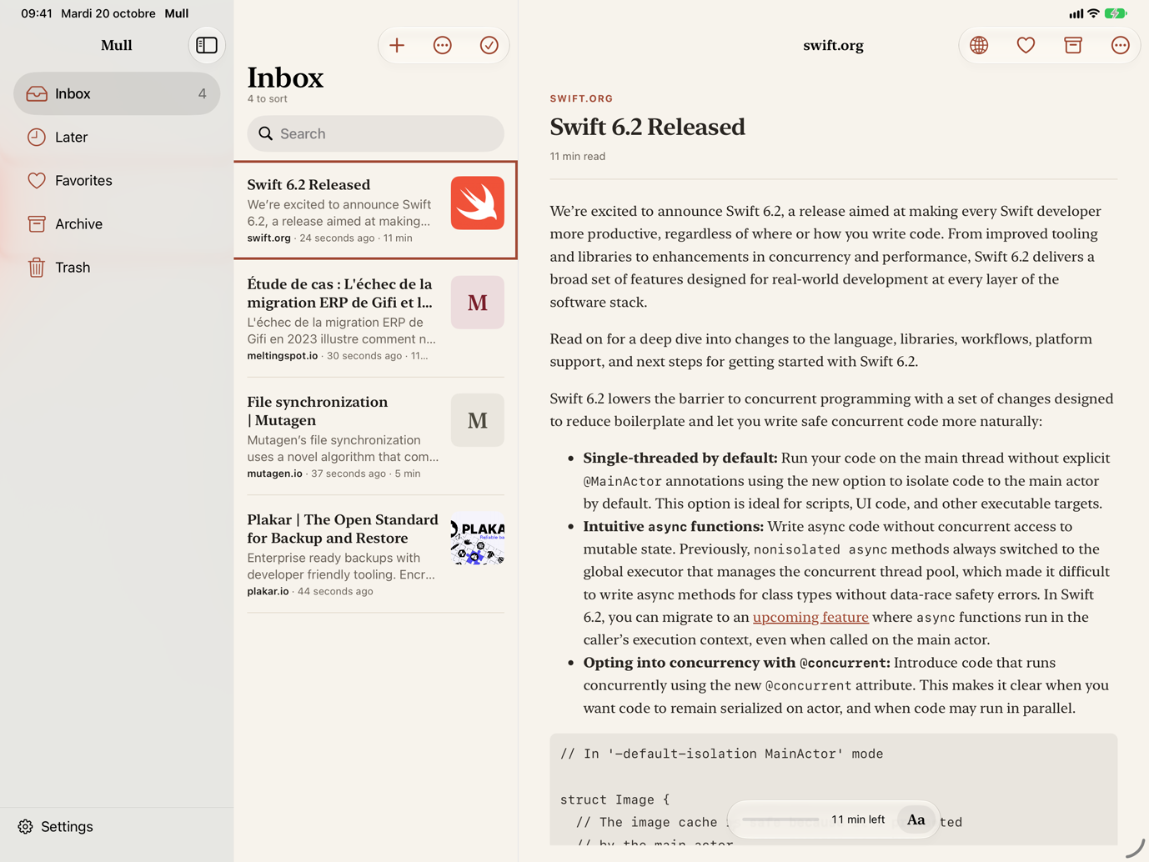Select Inbox in the sidebar

pyautogui.click(x=117, y=93)
